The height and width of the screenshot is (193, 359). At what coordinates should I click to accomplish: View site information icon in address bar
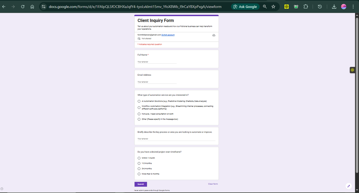(44, 7)
